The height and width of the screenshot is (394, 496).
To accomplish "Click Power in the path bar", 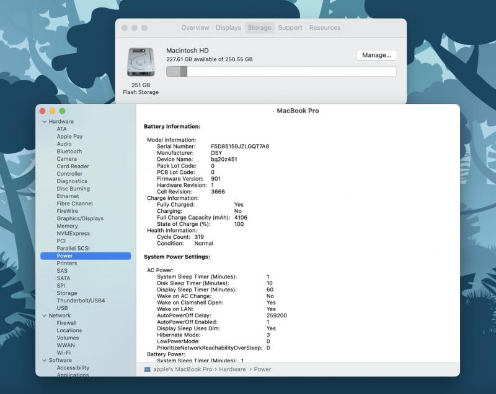I will pos(262,369).
